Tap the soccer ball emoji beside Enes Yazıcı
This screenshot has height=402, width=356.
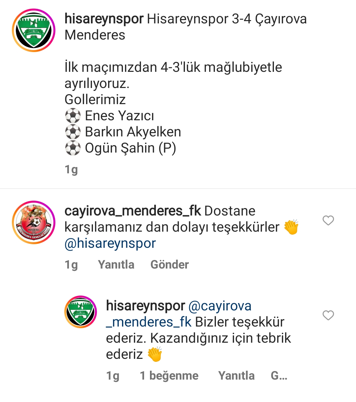(x=73, y=116)
